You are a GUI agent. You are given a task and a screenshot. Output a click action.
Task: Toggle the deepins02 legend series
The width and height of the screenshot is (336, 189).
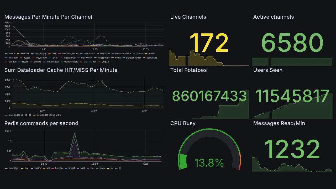tap(89, 54)
